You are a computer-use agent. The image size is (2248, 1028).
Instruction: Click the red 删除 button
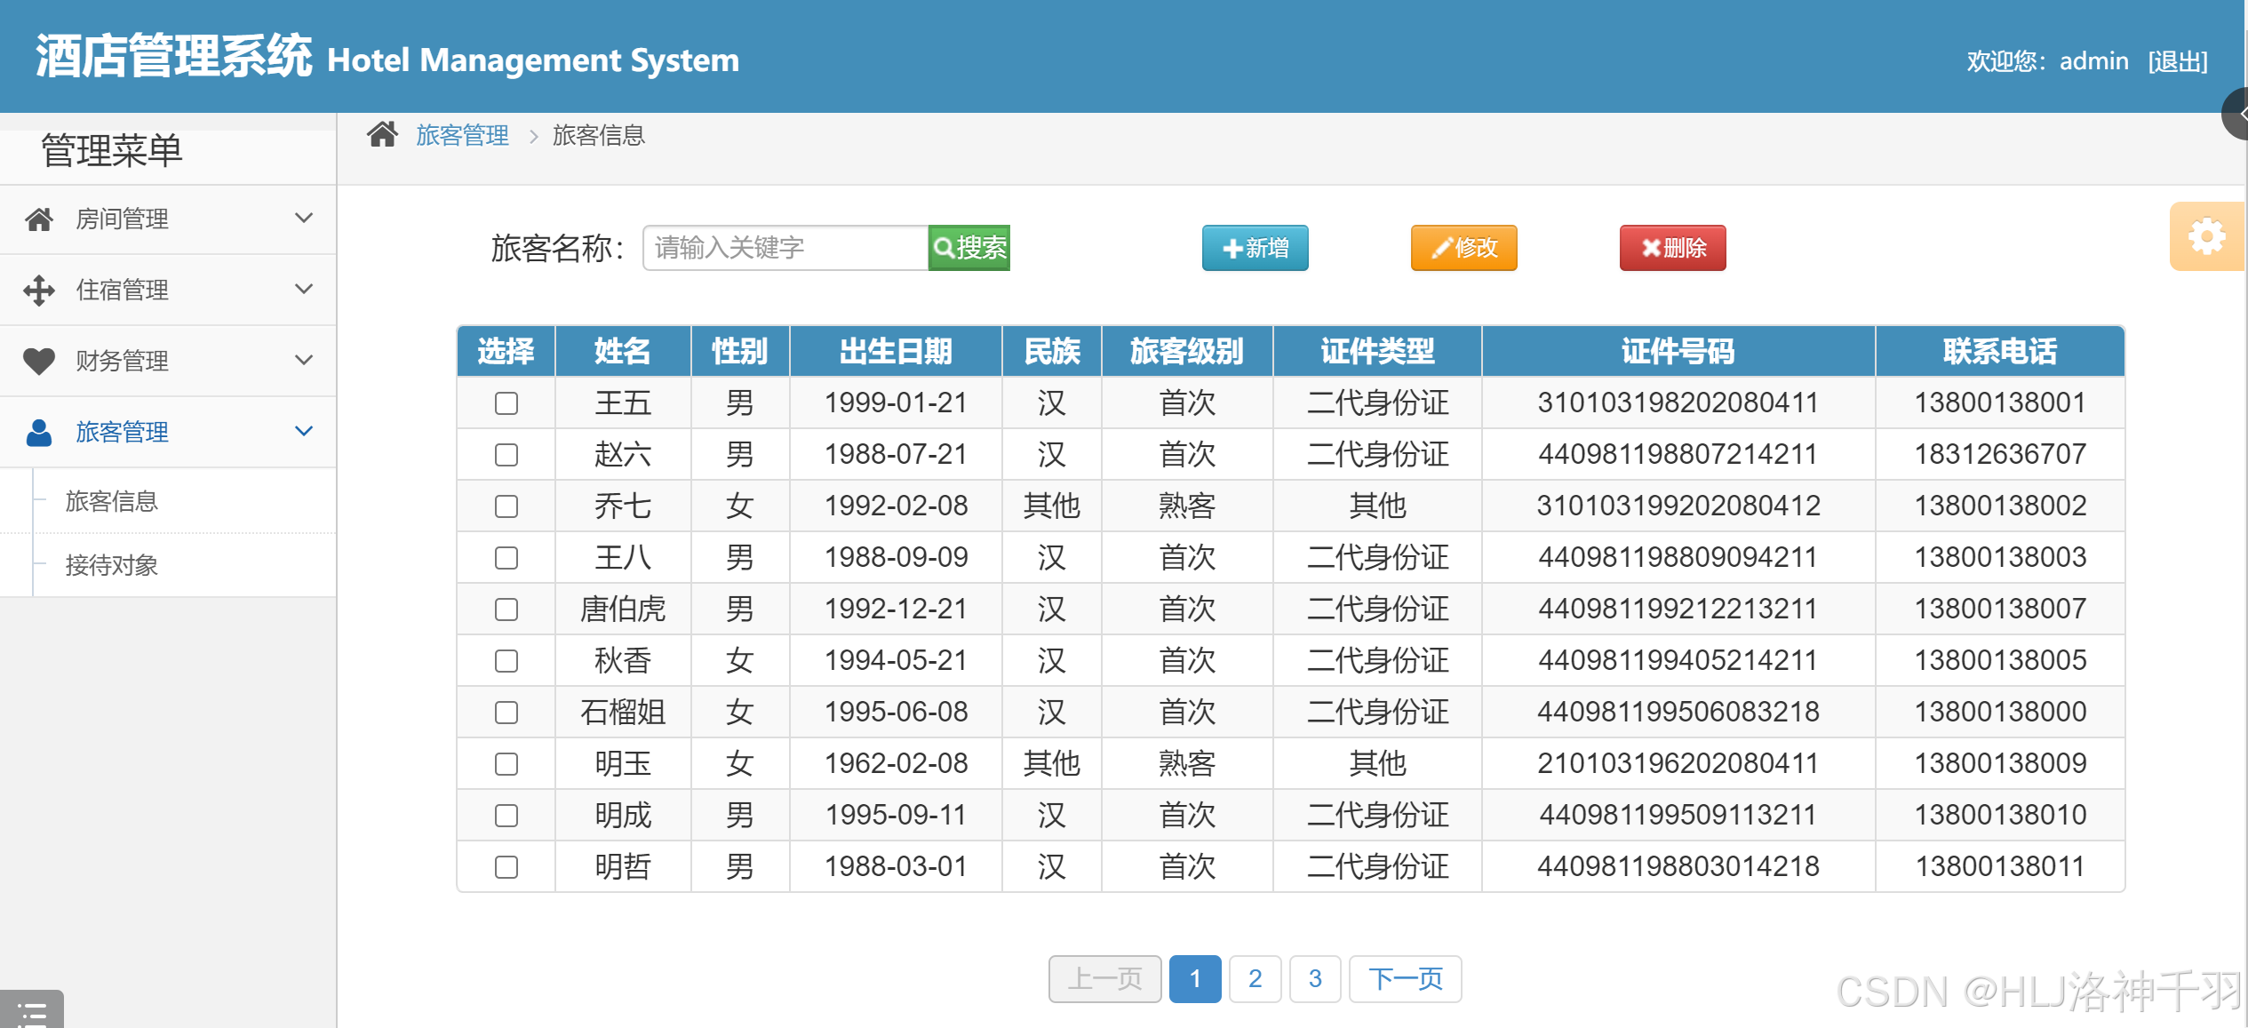(1672, 248)
